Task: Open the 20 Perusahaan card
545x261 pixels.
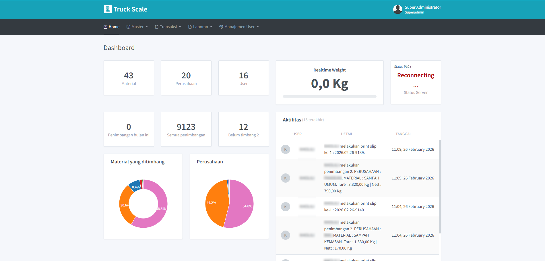Action: [x=186, y=78]
